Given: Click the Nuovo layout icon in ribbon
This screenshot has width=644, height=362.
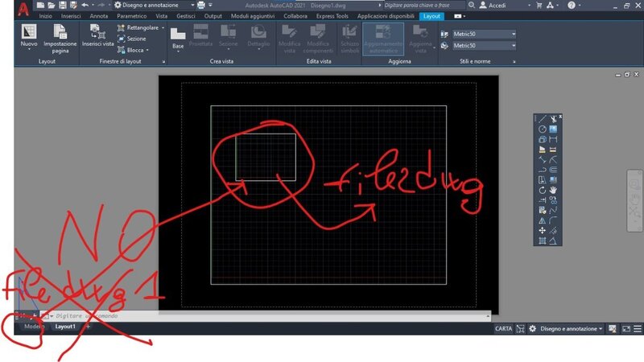Looking at the screenshot, I should [29, 32].
